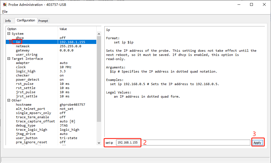Select the clock option under Target Interface
Image resolution: width=271 pixels, height=163 pixels.
(x=21, y=67)
